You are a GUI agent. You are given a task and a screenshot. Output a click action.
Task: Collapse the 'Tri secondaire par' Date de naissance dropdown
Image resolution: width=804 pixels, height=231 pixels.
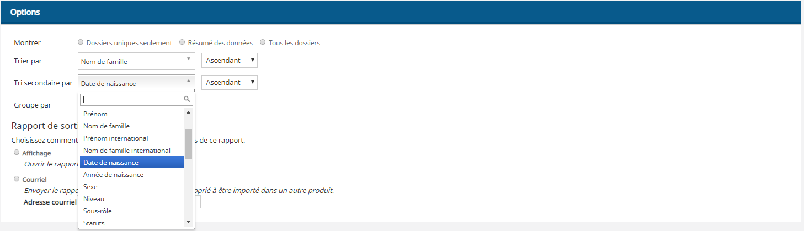137,83
